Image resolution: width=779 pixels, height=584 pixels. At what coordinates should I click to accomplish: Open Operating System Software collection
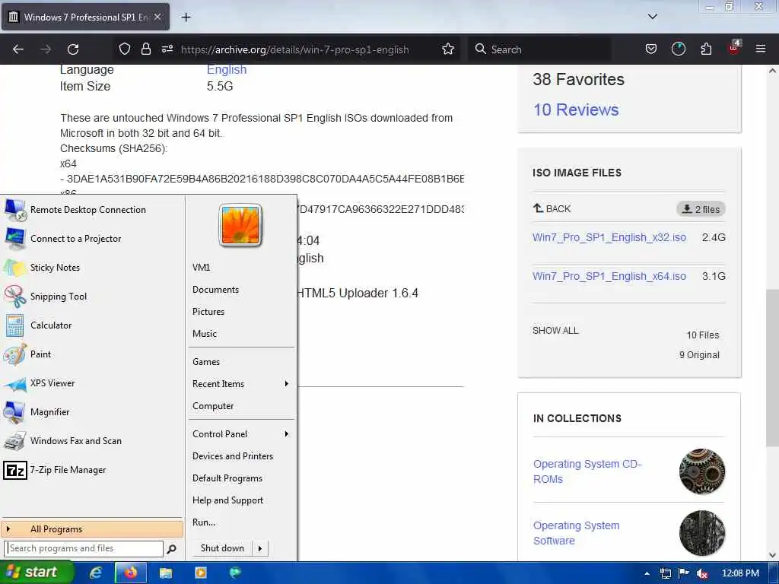[x=577, y=533]
